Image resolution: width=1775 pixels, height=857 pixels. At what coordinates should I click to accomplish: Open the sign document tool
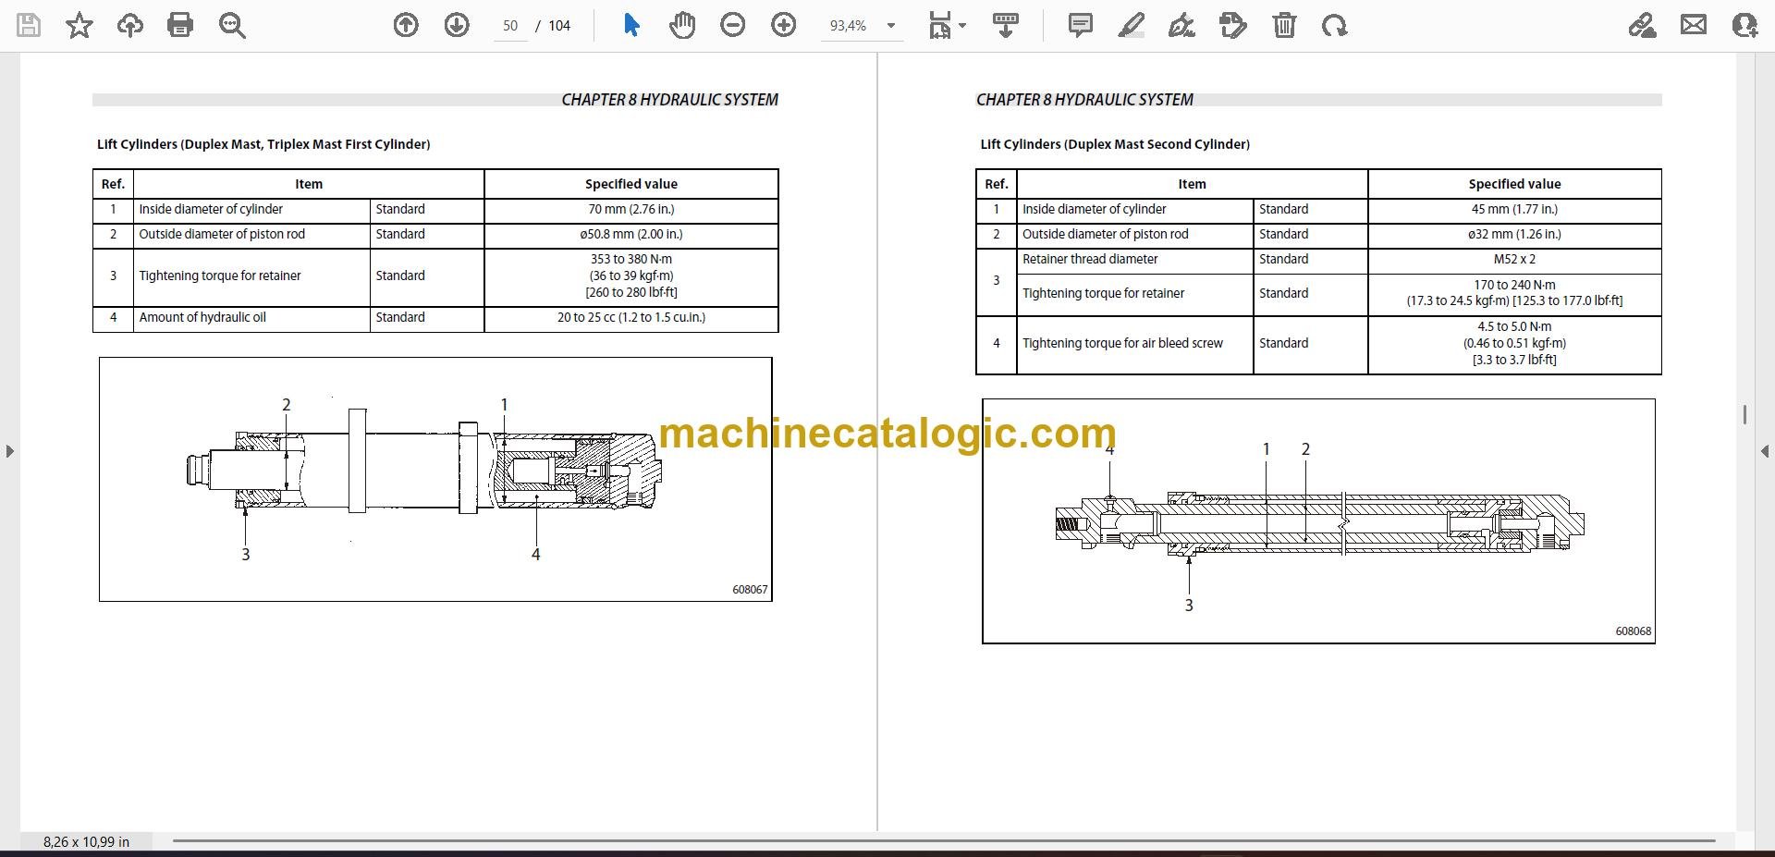click(1181, 25)
